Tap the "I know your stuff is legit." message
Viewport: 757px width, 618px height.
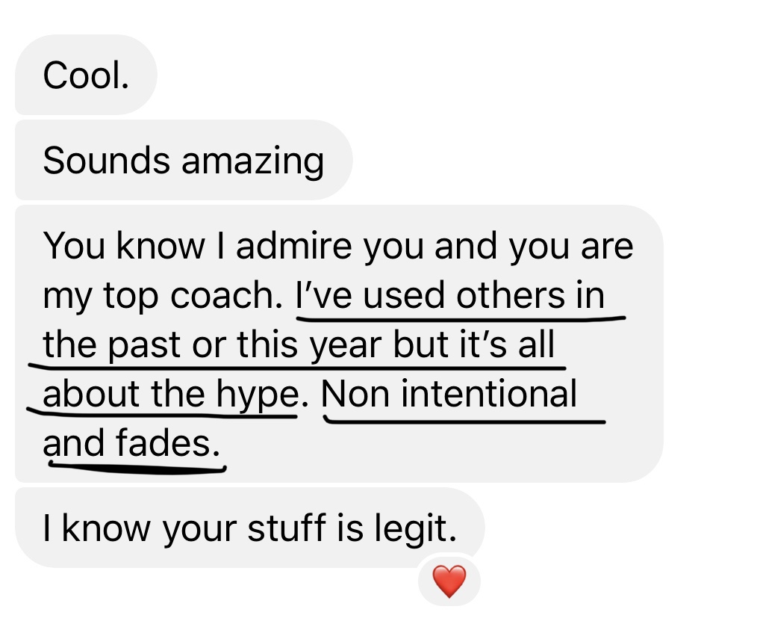tap(249, 528)
